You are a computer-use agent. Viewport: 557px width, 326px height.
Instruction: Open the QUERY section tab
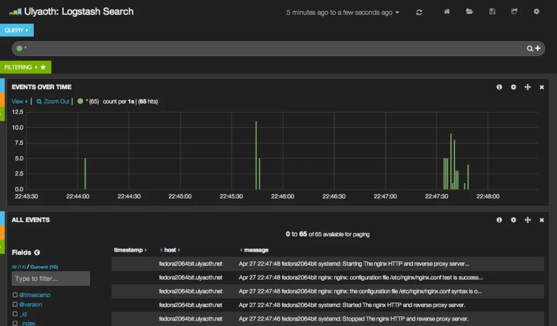pos(16,30)
